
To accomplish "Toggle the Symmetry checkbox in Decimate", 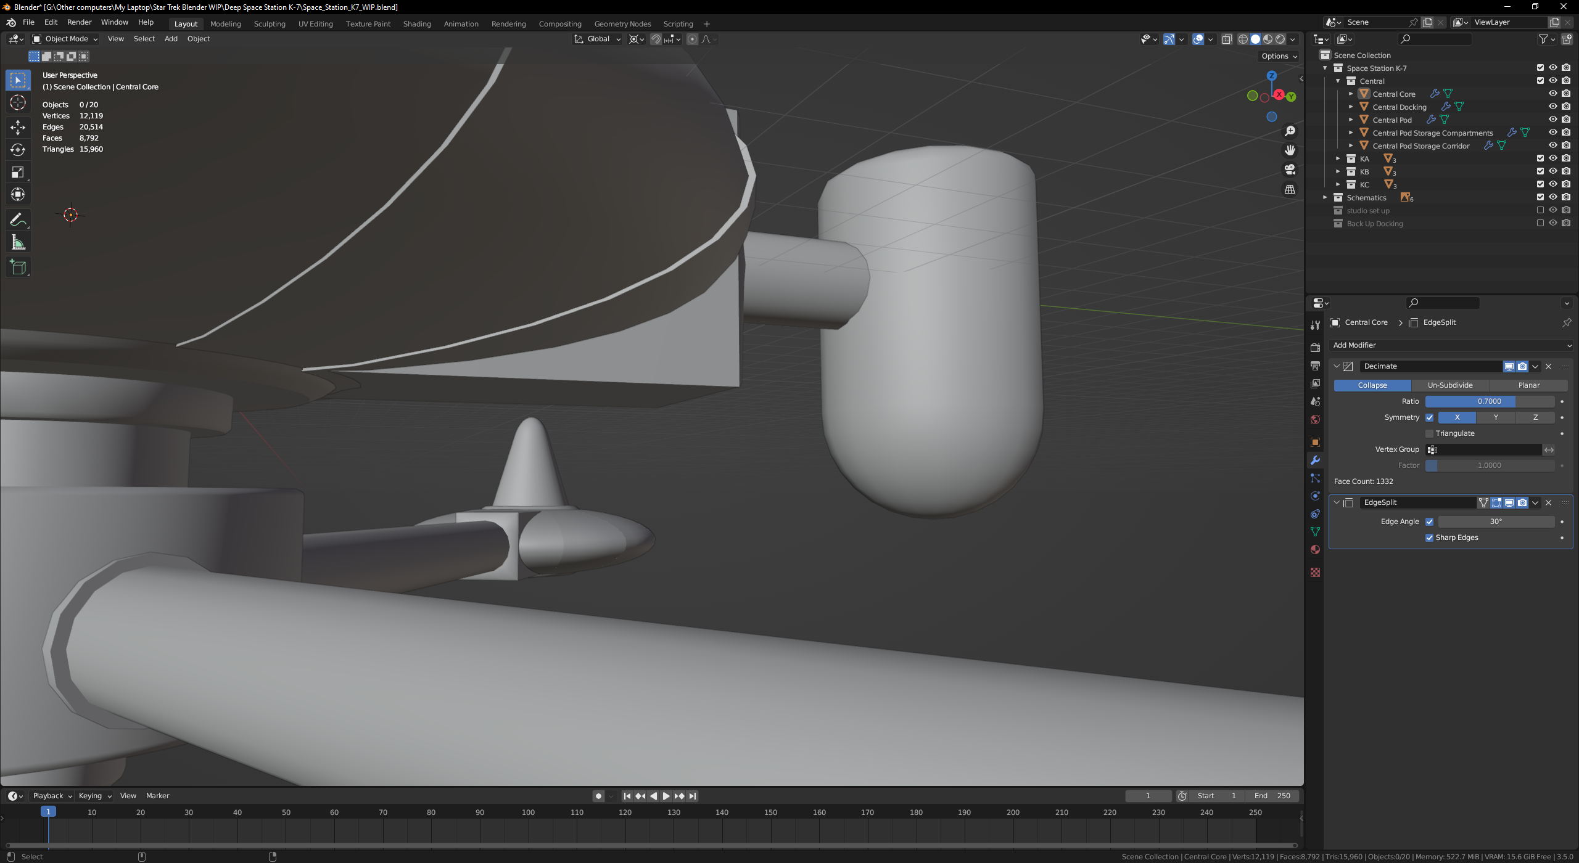I will [1429, 417].
